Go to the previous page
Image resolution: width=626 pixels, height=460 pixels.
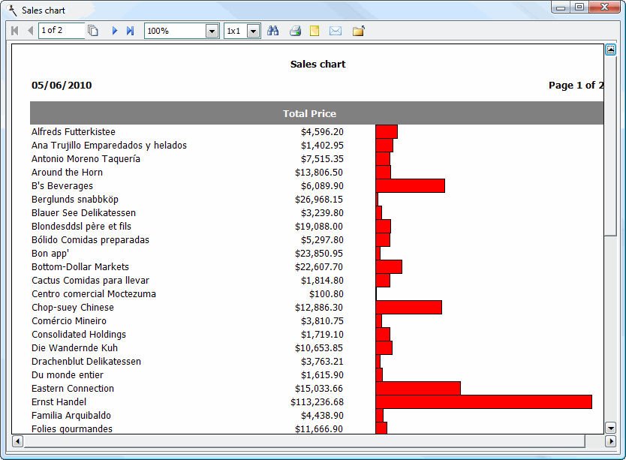(30, 31)
